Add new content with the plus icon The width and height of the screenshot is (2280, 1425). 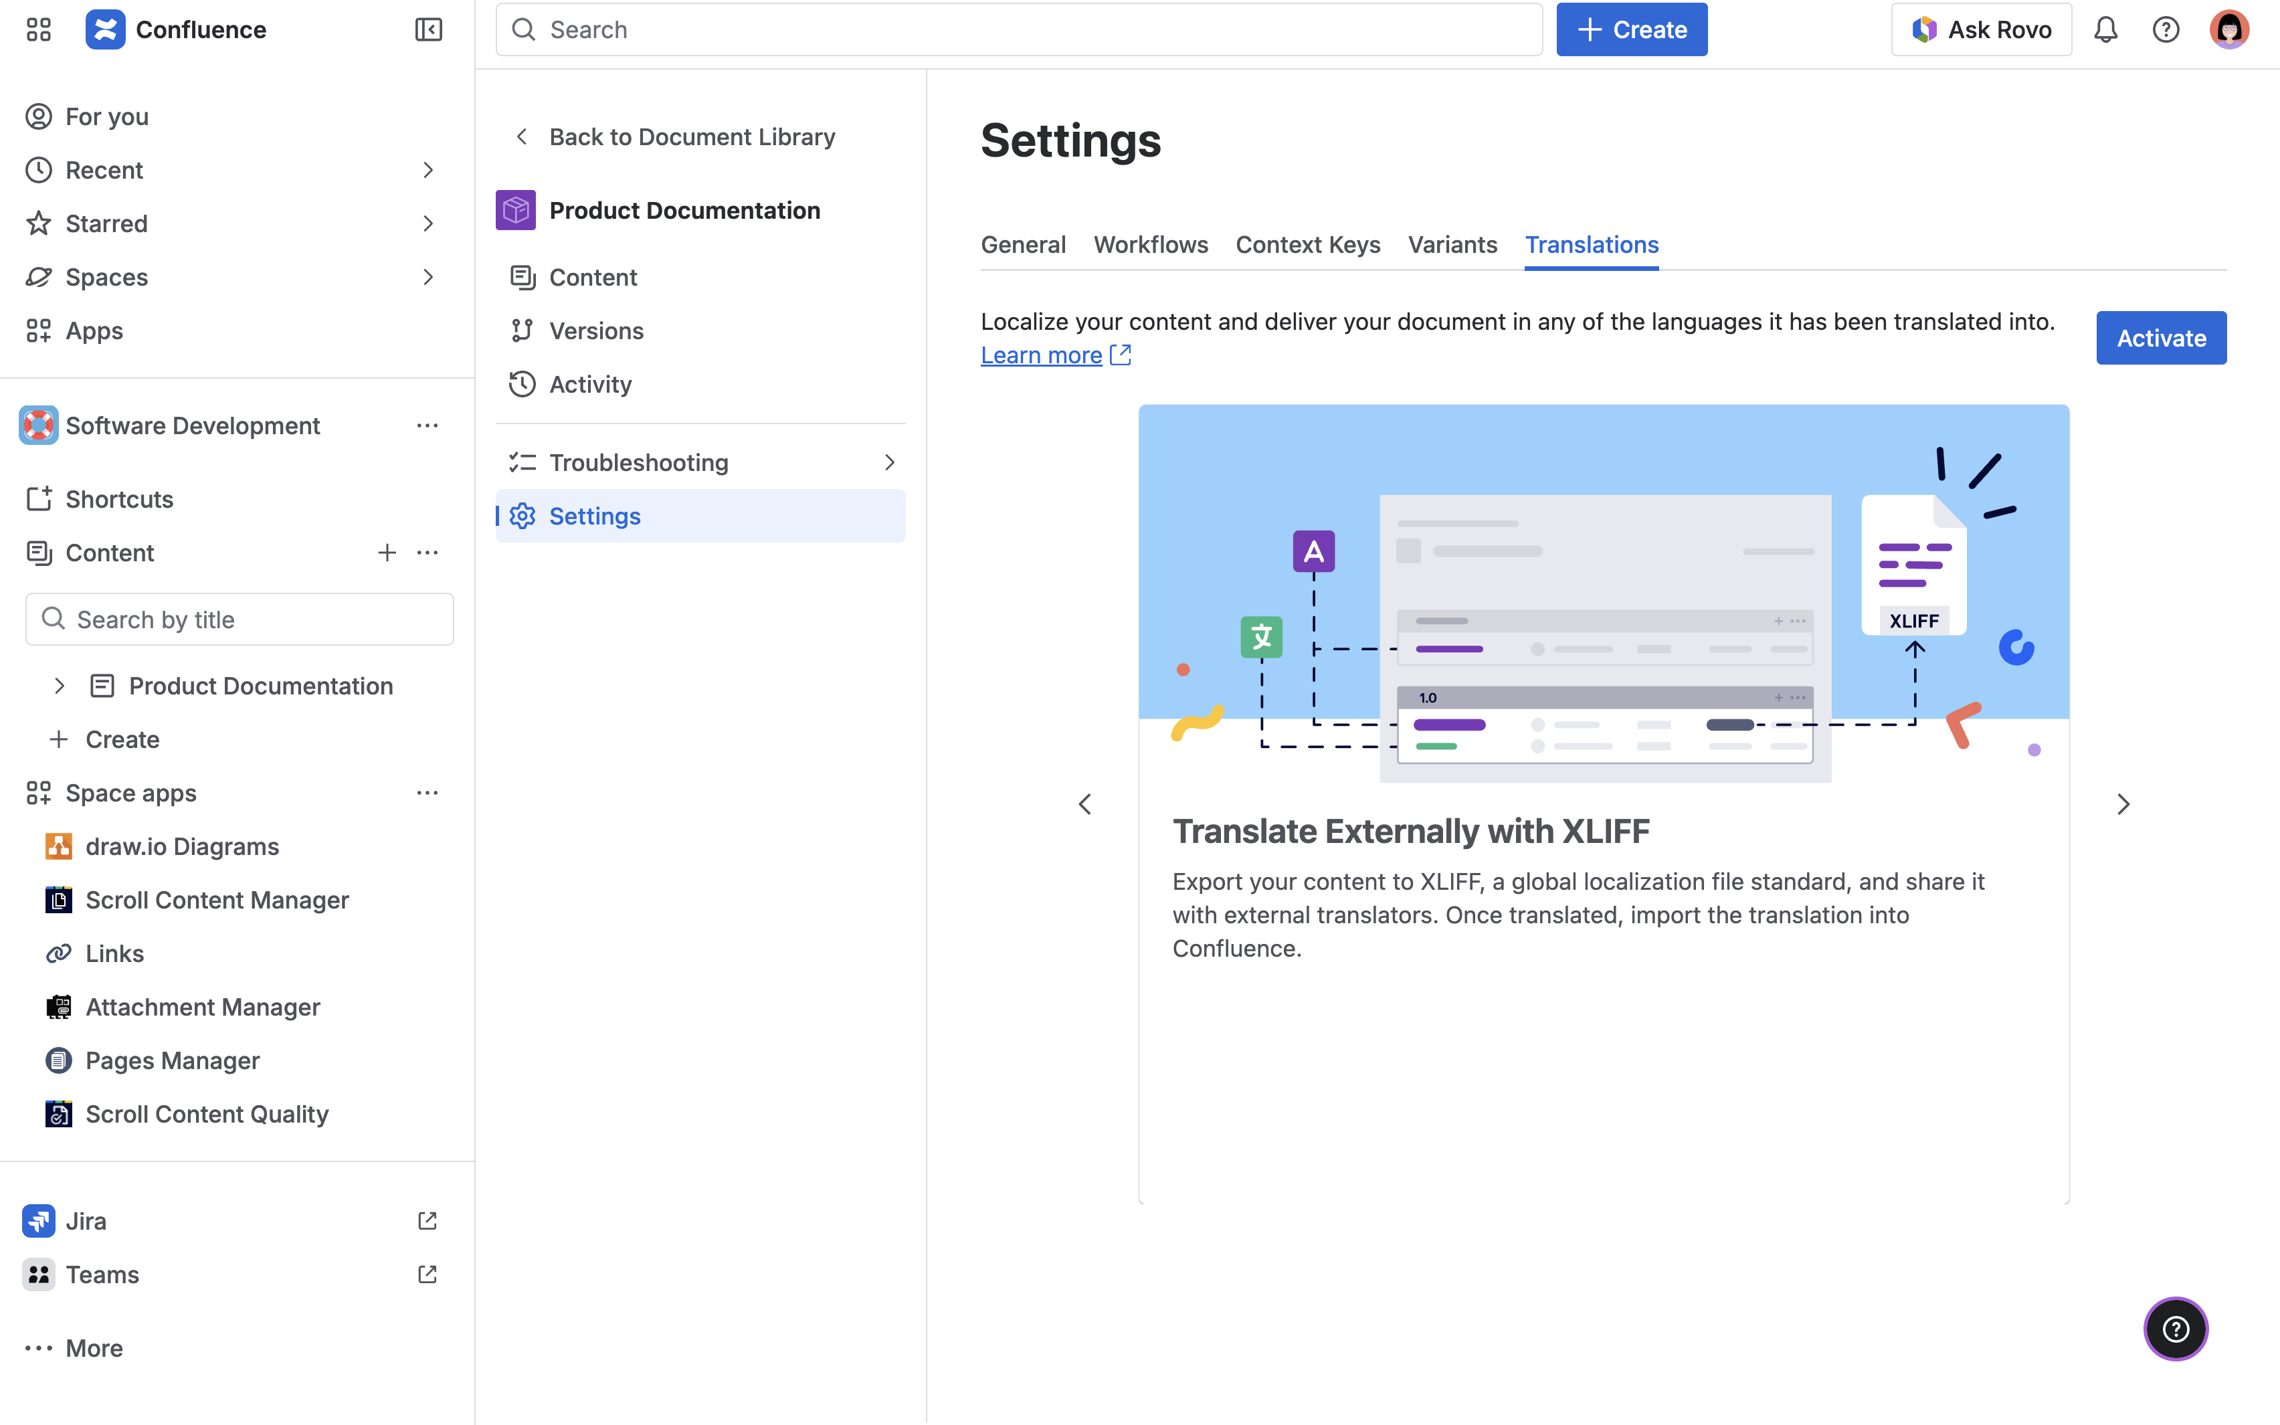[x=386, y=553]
